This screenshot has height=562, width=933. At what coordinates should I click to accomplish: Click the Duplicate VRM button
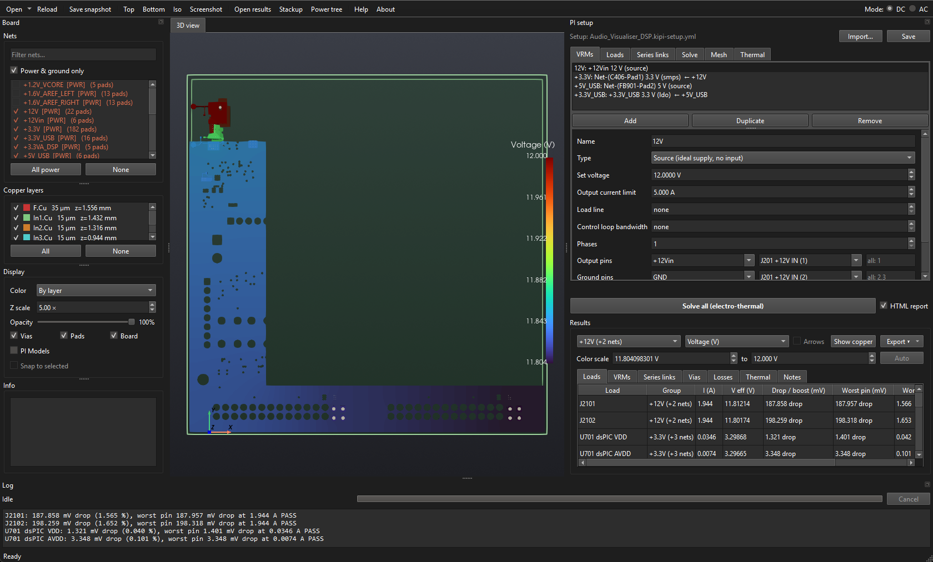point(750,121)
